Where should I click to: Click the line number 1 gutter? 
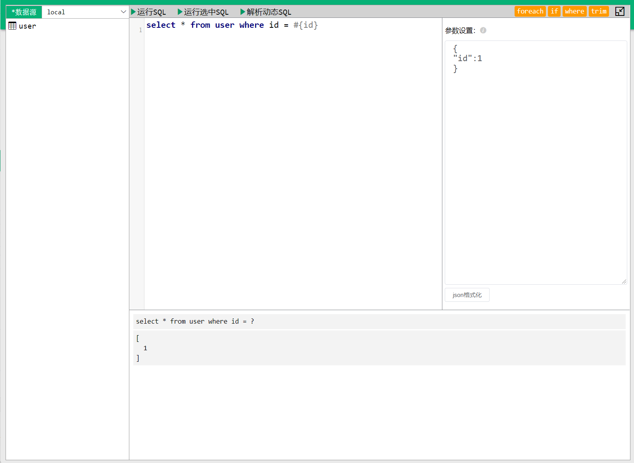click(140, 30)
